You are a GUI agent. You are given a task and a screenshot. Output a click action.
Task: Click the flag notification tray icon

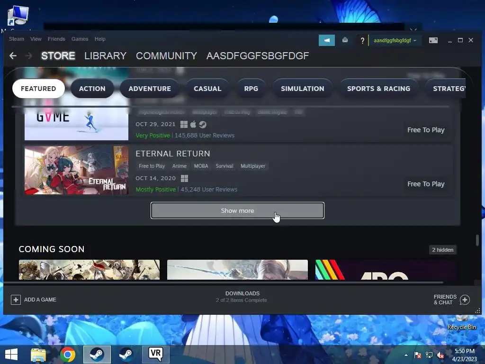pos(418,355)
